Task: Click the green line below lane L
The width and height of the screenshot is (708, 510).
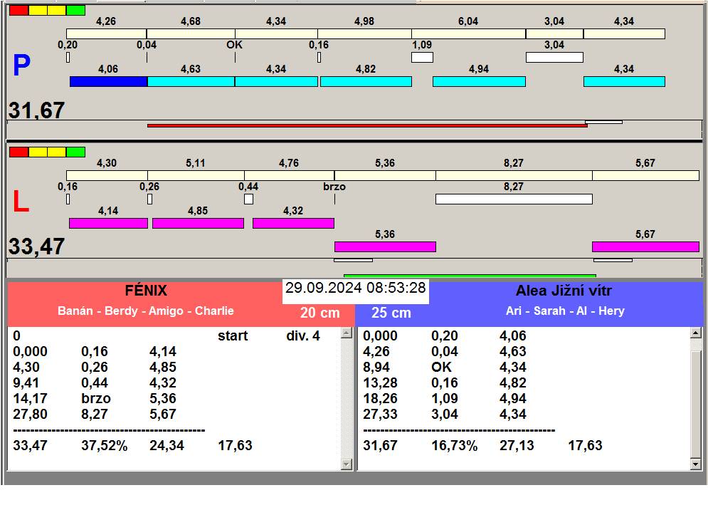Action: click(x=470, y=276)
